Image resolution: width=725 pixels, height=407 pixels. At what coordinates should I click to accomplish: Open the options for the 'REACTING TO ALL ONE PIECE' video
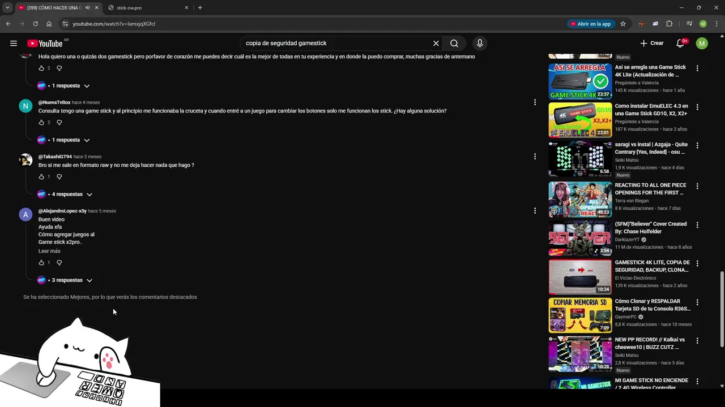pos(697,186)
